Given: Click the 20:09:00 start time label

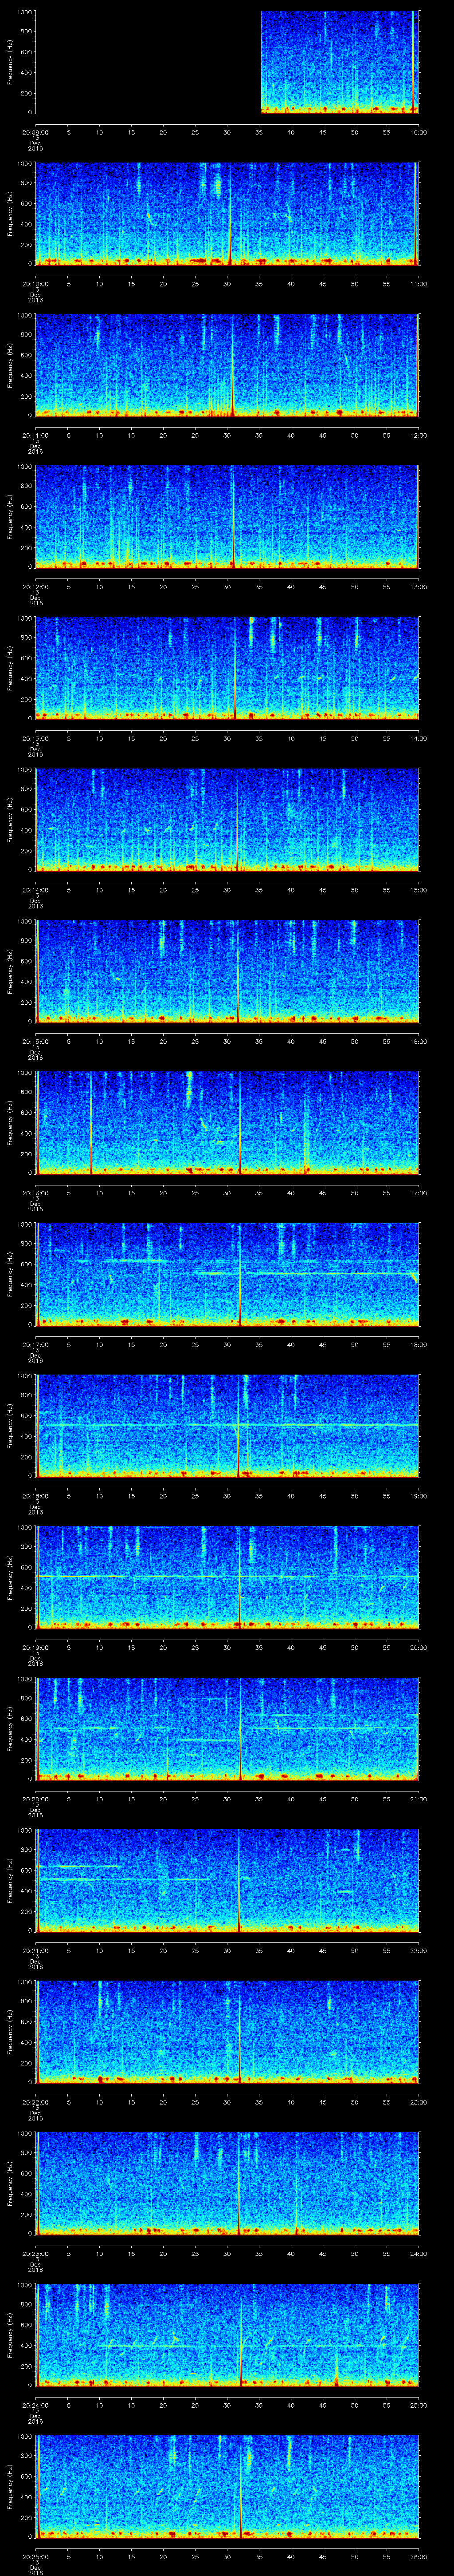Looking at the screenshot, I should pos(35,132).
